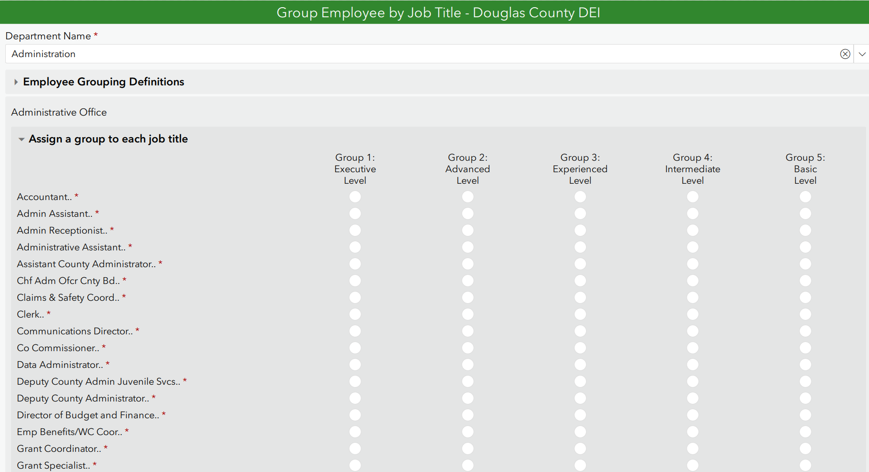This screenshot has height=472, width=869.
Task: Choose Group 3 Experienced for Data Administrator
Action: (x=580, y=365)
